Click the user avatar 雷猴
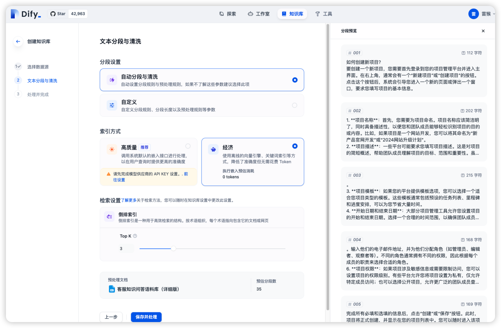This screenshot has height=328, width=501. [x=473, y=14]
